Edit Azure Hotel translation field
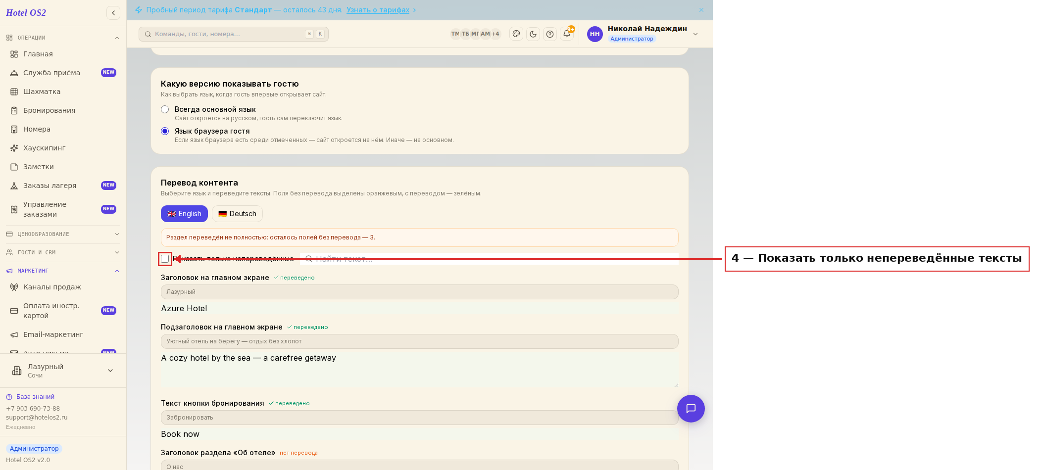 click(x=419, y=308)
